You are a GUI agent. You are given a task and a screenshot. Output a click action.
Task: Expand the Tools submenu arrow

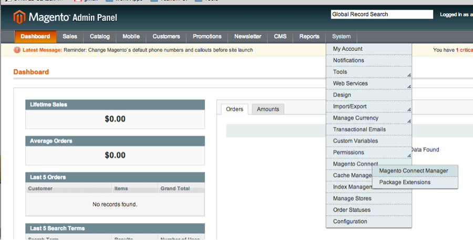tap(408, 74)
